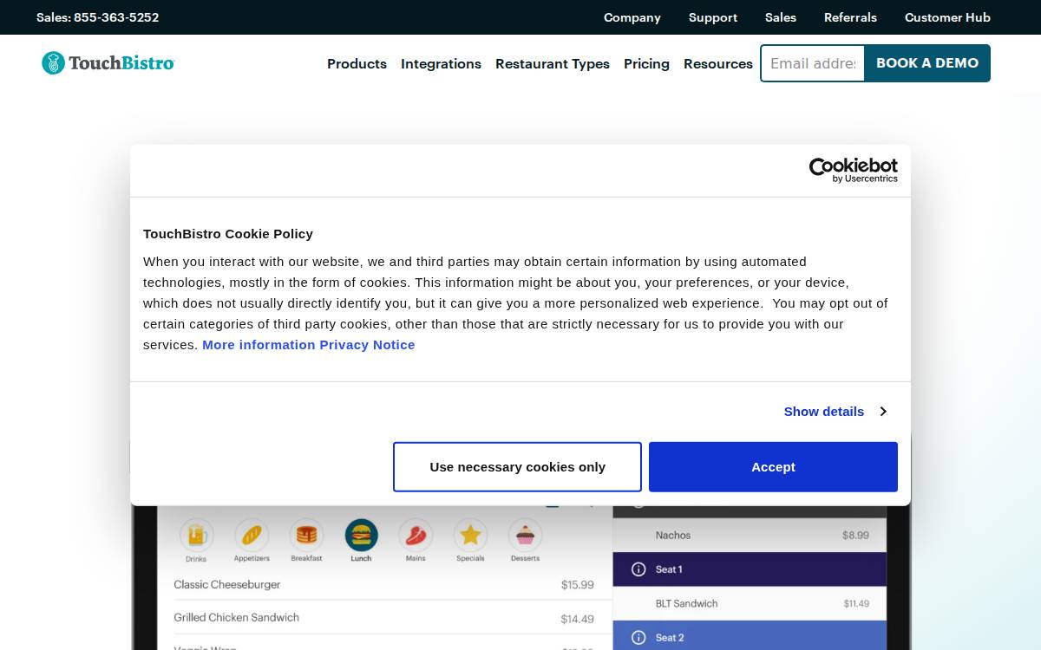
Task: Select the Specials star icon
Action: pyautogui.click(x=470, y=536)
